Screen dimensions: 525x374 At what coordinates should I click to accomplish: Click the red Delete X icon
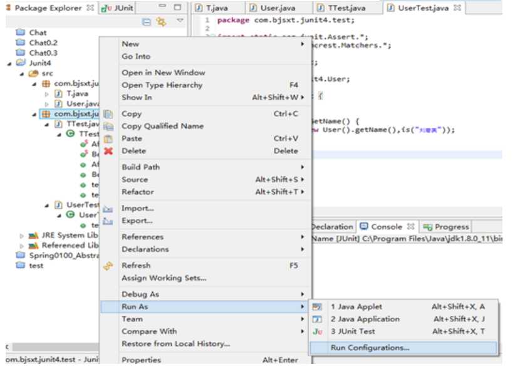(108, 151)
